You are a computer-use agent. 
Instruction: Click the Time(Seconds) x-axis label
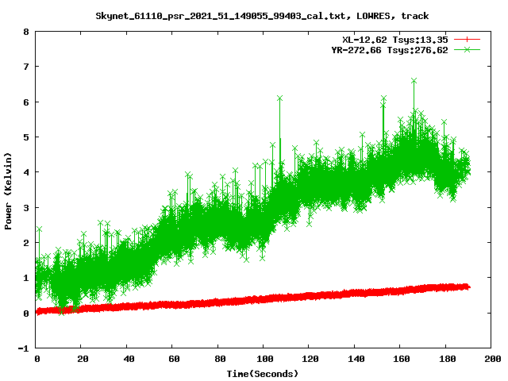pyautogui.click(x=264, y=373)
